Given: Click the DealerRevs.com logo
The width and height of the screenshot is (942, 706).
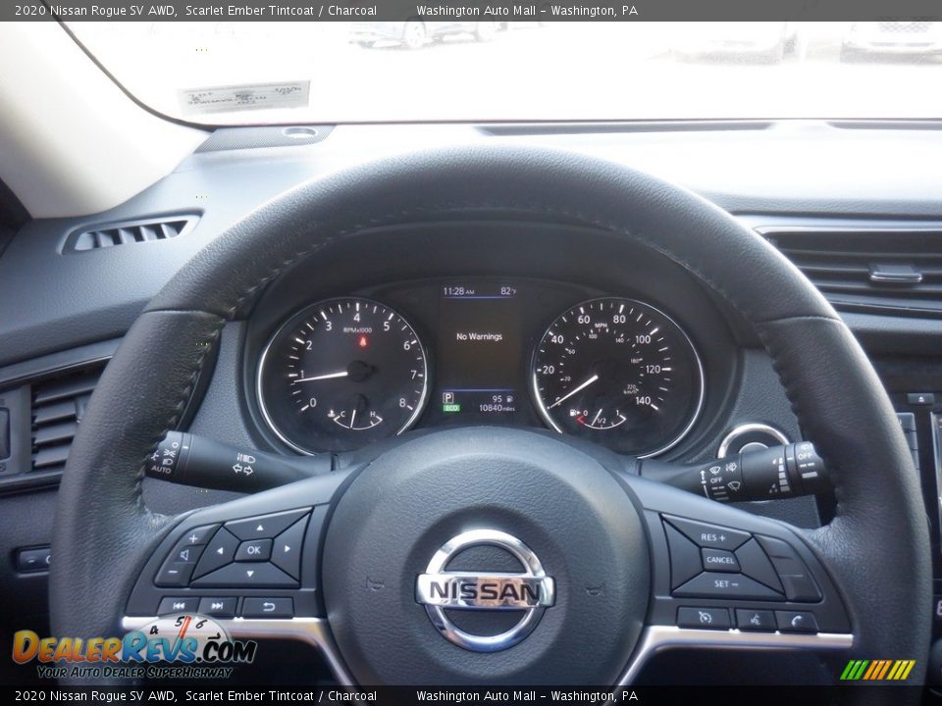Looking at the screenshot, I should click(x=134, y=647).
